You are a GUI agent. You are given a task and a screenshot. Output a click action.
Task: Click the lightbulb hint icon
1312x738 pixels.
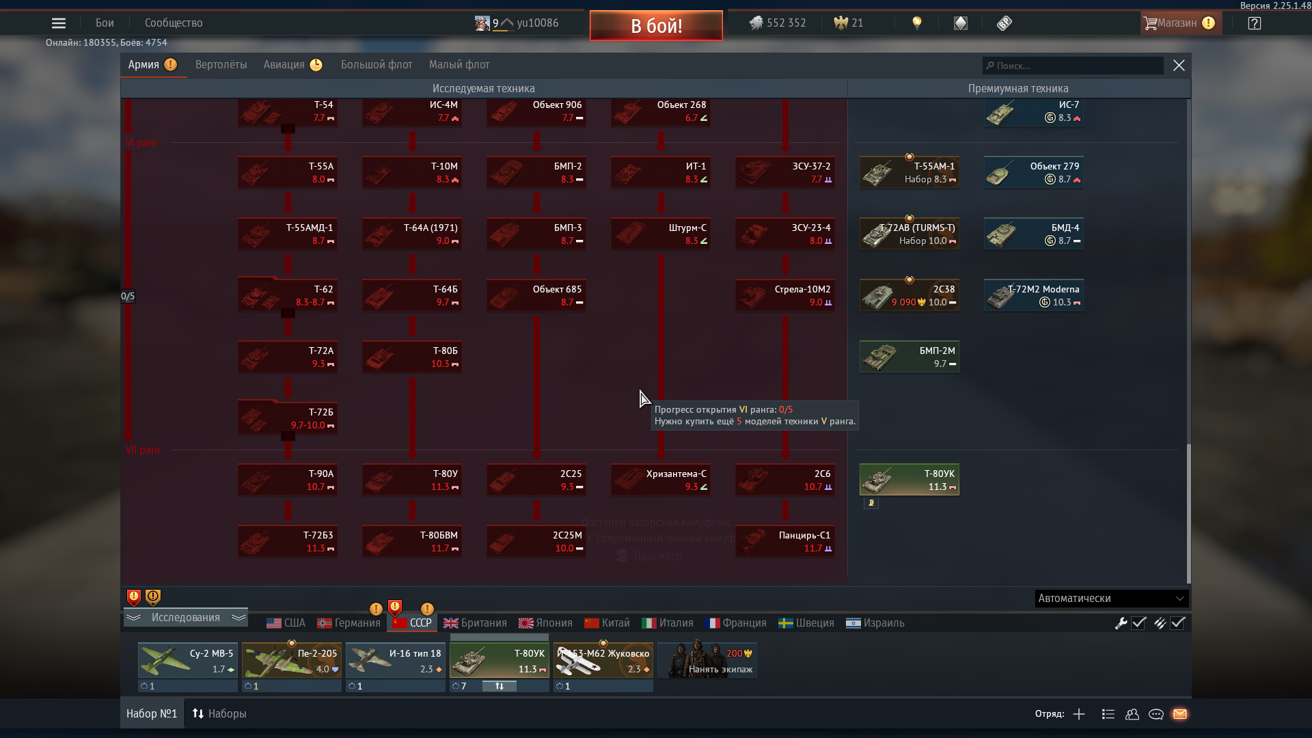coord(917,23)
